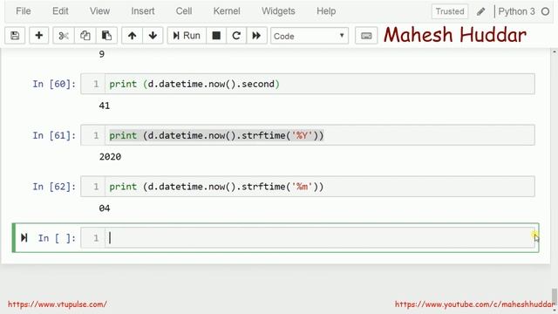558x314 pixels.
Task: Open the Widgets menu
Action: [x=278, y=11]
